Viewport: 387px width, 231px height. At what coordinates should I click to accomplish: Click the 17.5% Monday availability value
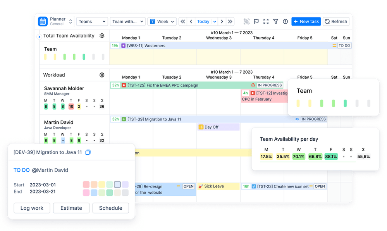point(266,157)
